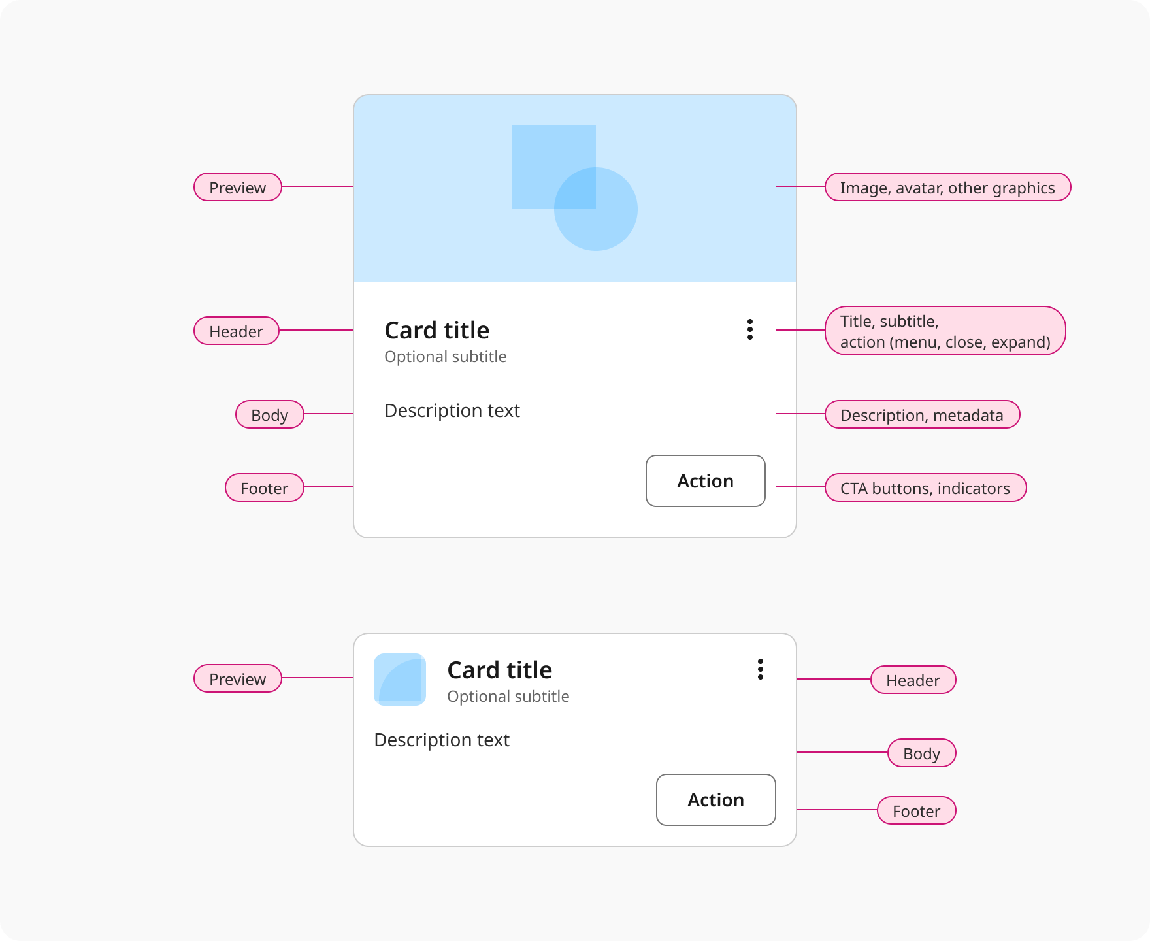Image resolution: width=1150 pixels, height=941 pixels.
Task: Click "Description text" in the large-preview card
Action: [452, 411]
